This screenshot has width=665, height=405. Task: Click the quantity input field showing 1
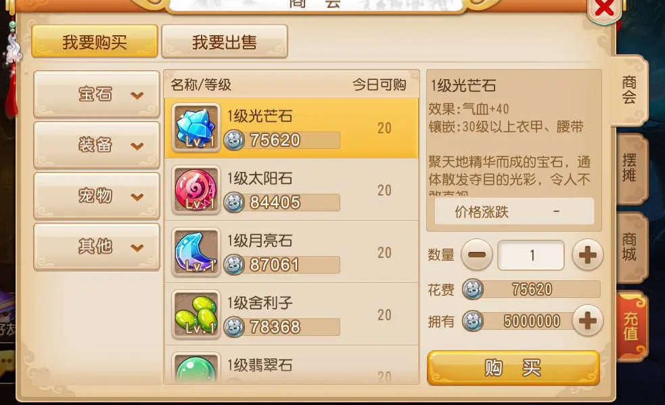[x=531, y=255]
